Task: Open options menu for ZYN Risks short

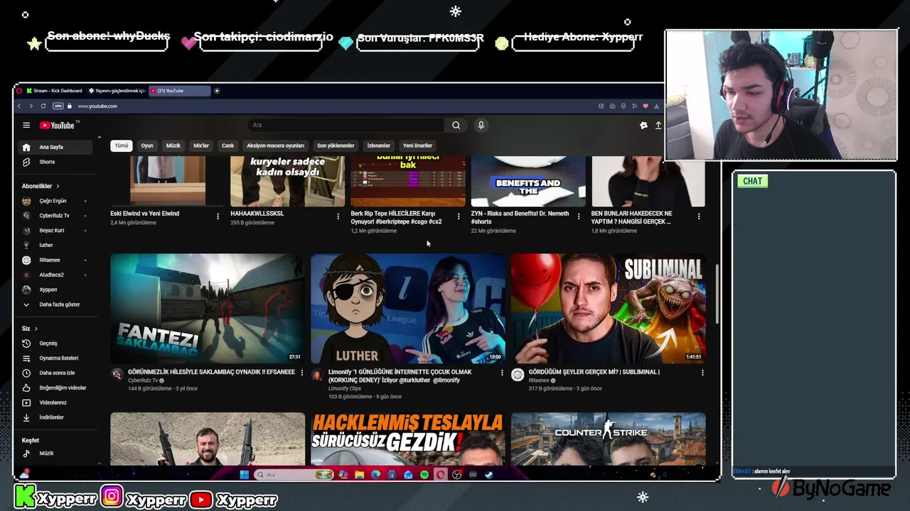Action: click(579, 216)
